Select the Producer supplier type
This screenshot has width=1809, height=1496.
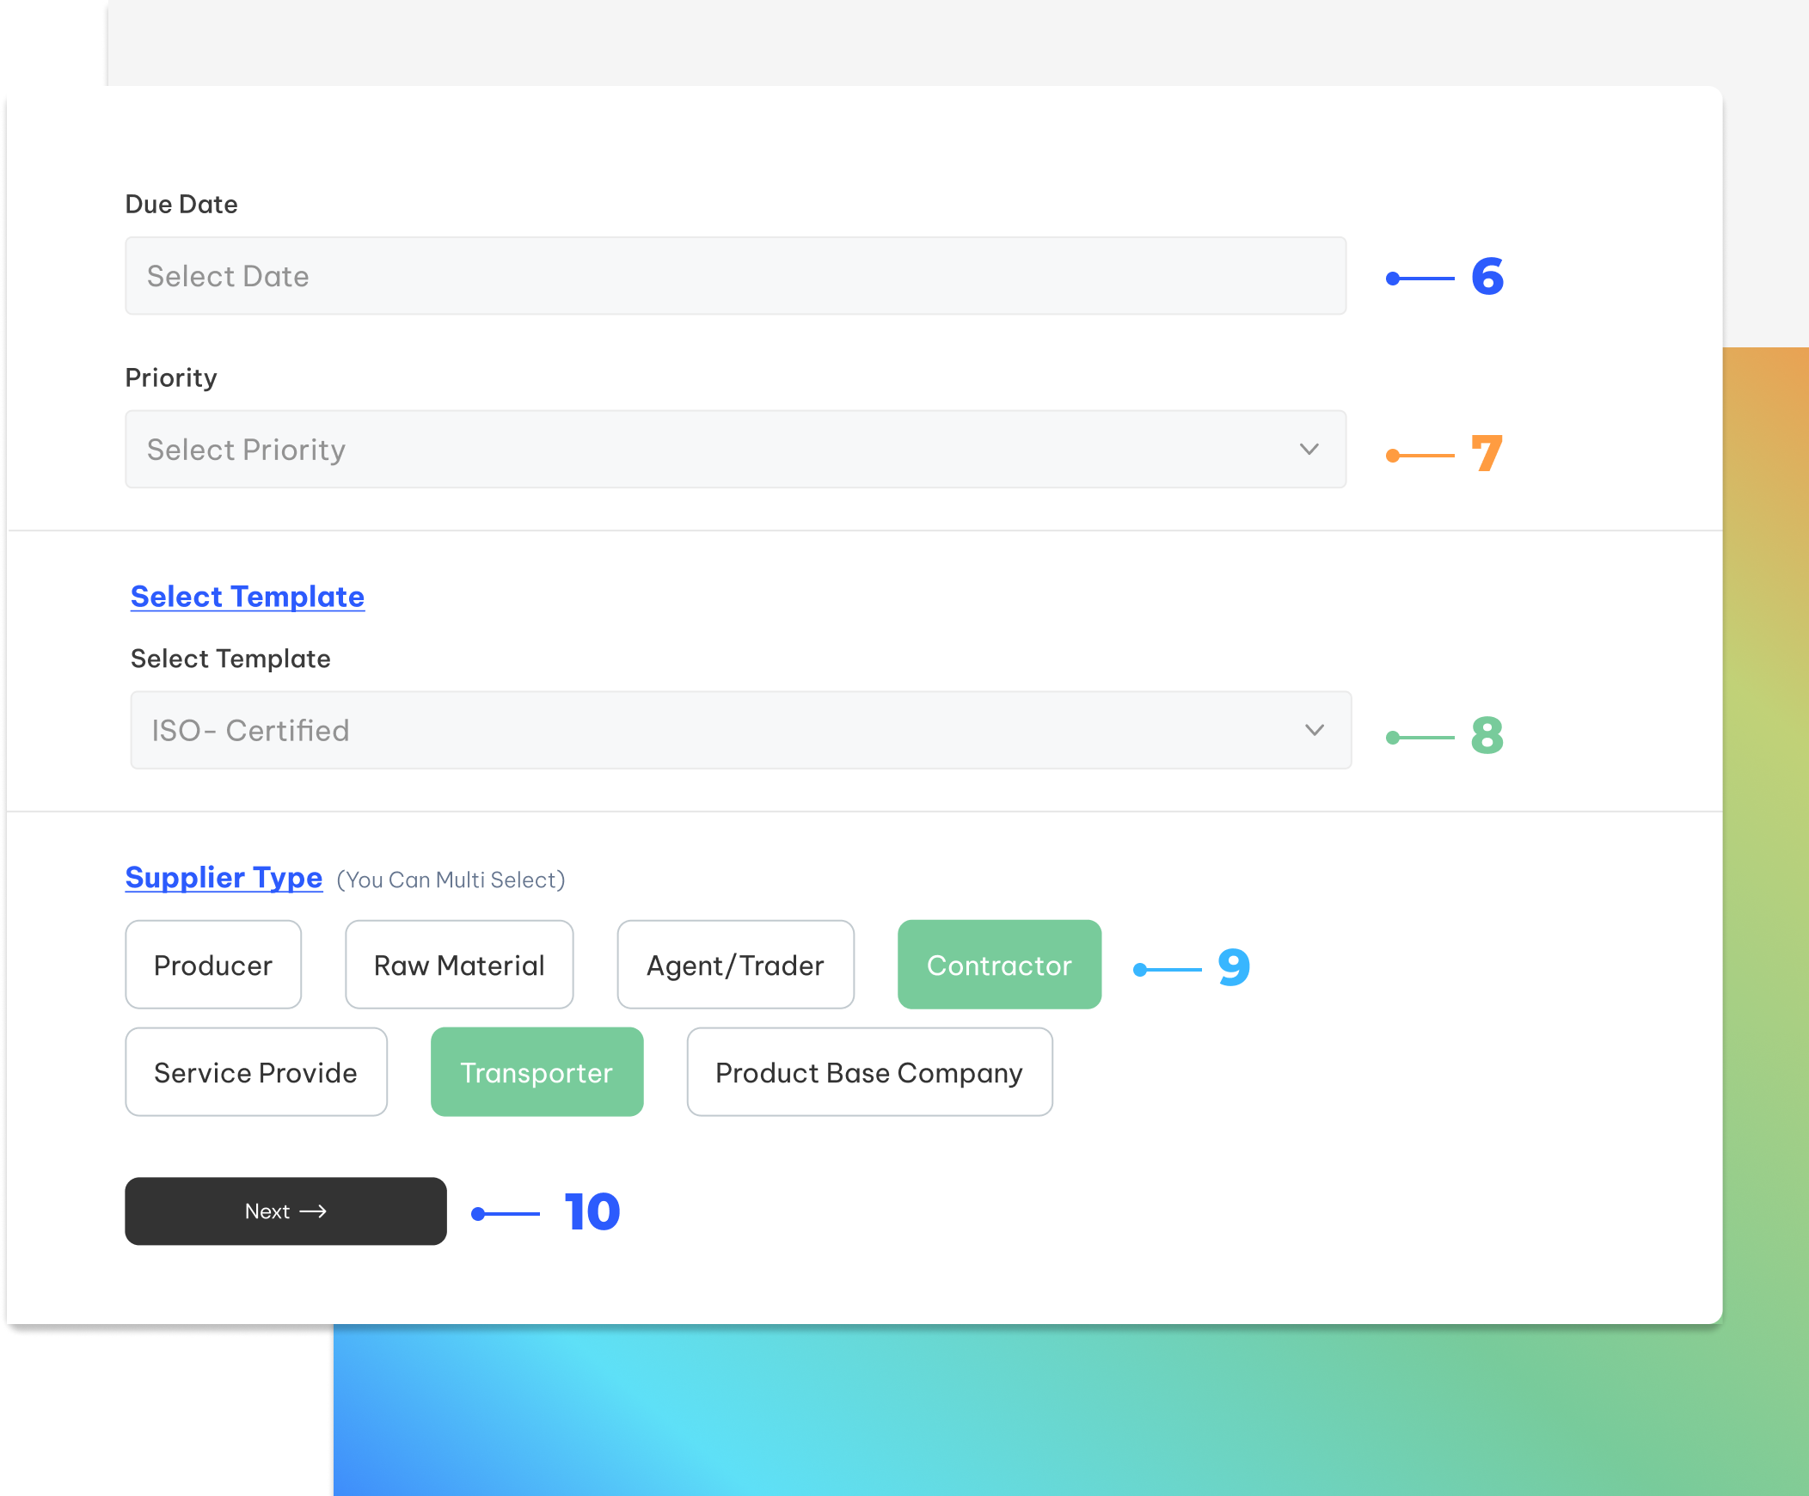(212, 965)
